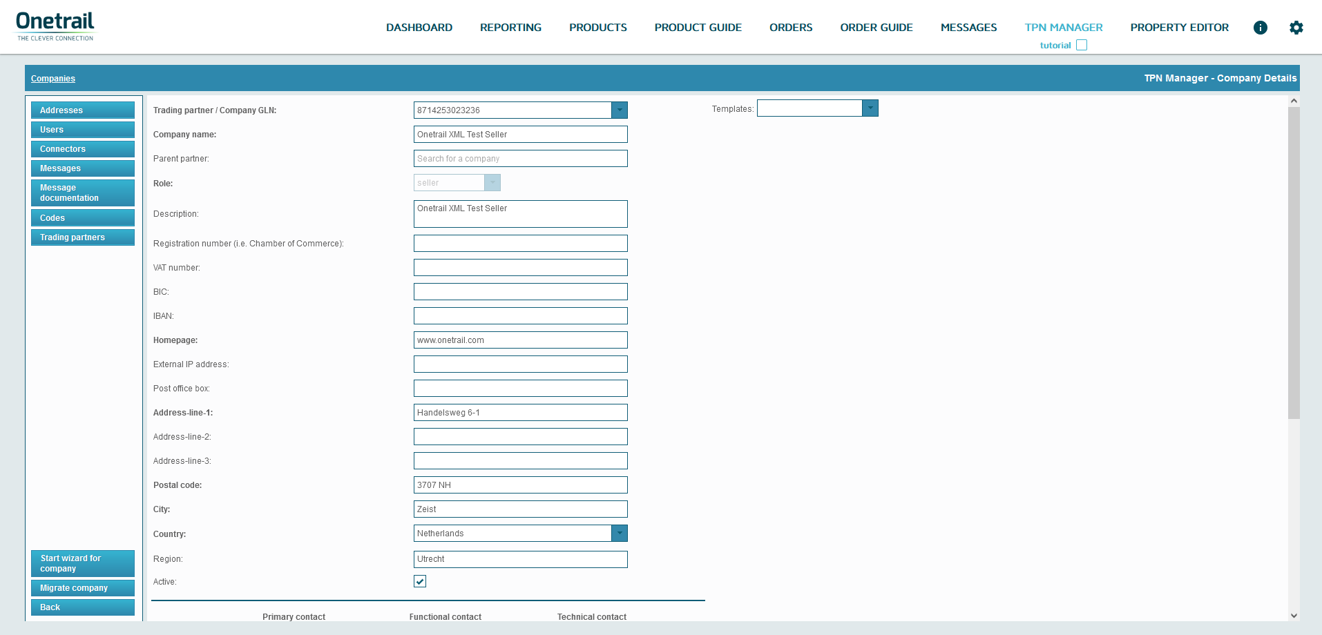Click the Companies breadcrumb link
The height and width of the screenshot is (635, 1322).
(x=53, y=79)
